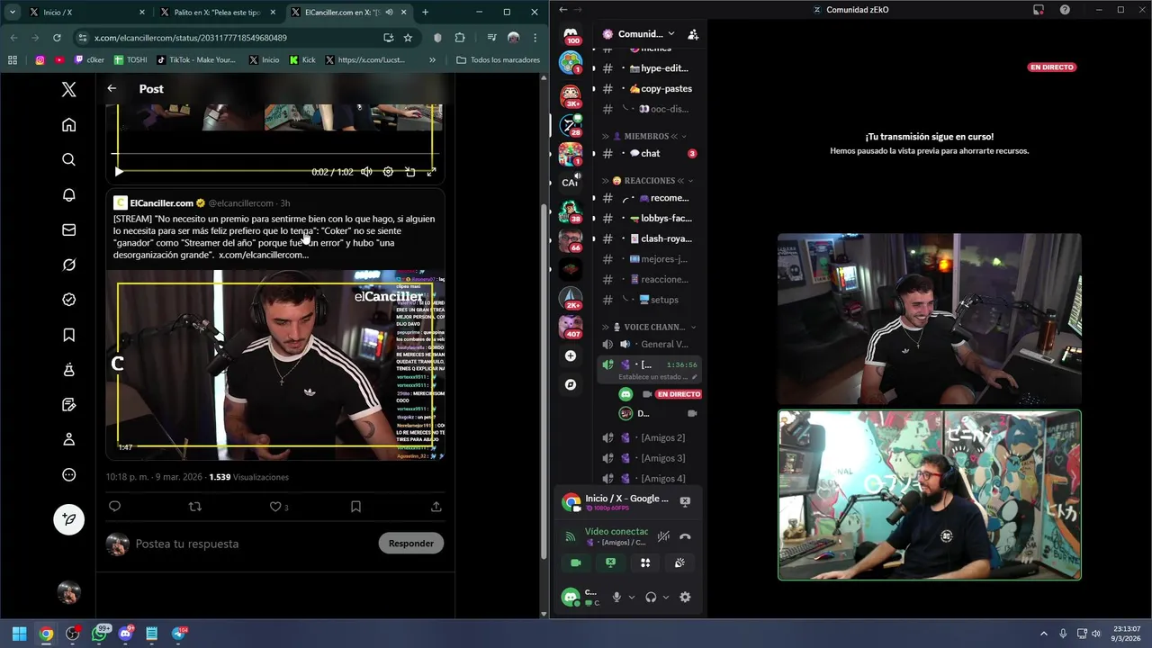Open Profile icon in X sidebar
This screenshot has width=1152, height=648.
pyautogui.click(x=68, y=439)
